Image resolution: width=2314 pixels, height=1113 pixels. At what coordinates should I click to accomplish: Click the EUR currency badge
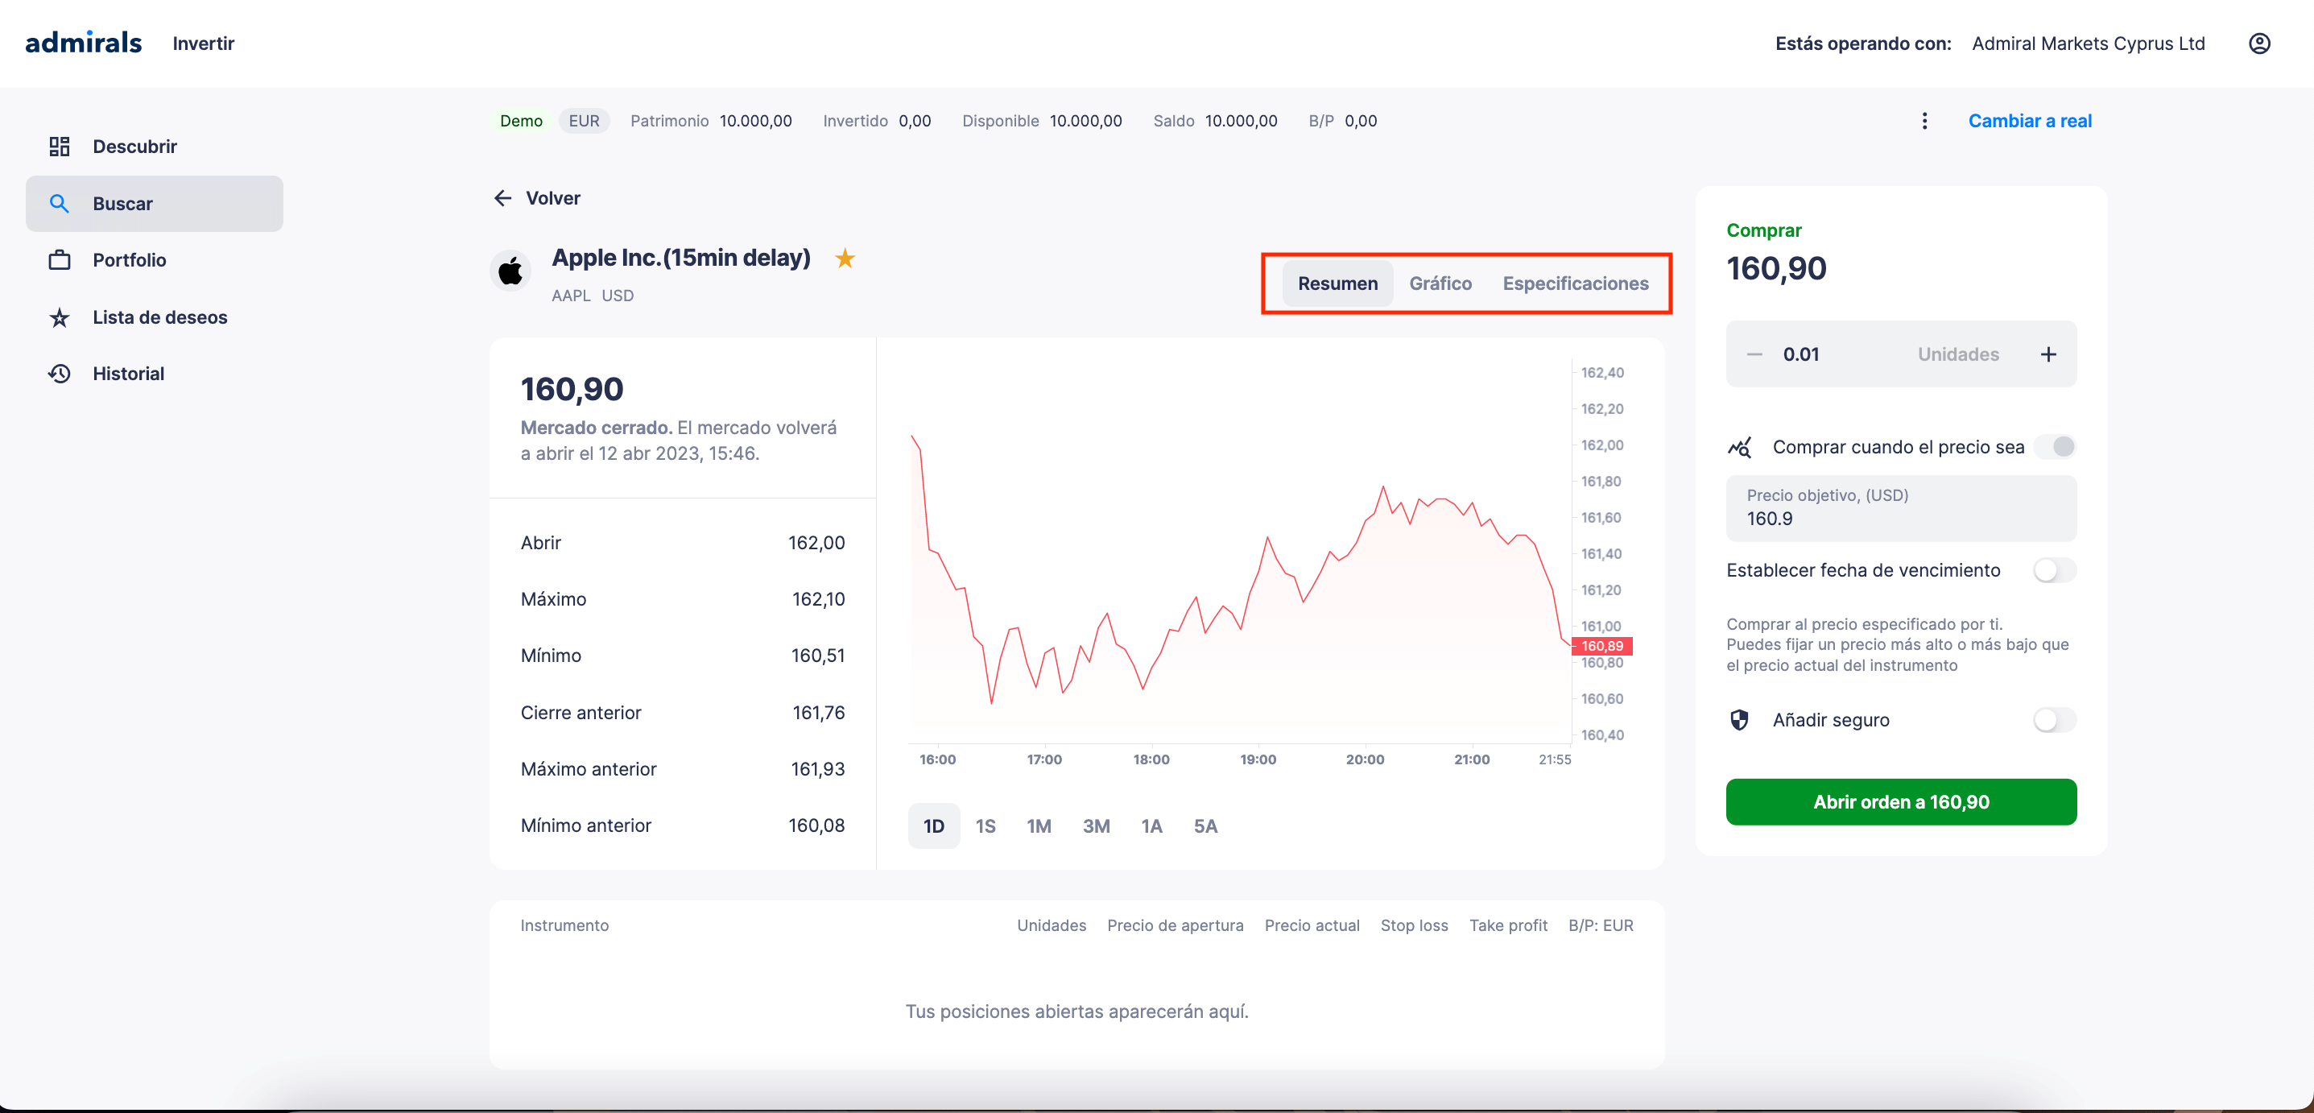(584, 120)
